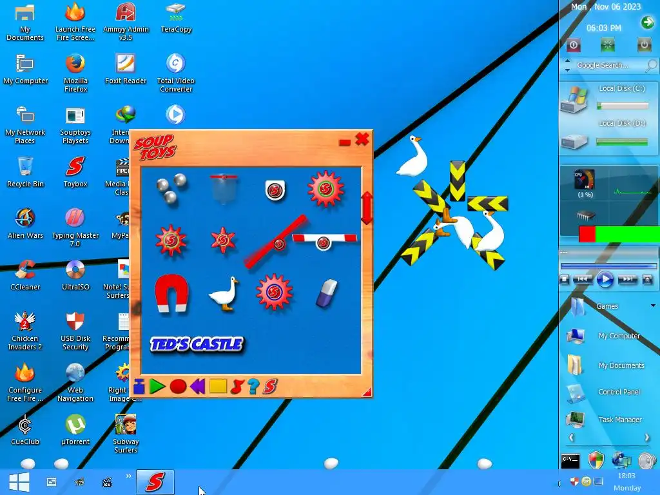Select CueClub desktop icon

[x=25, y=429]
